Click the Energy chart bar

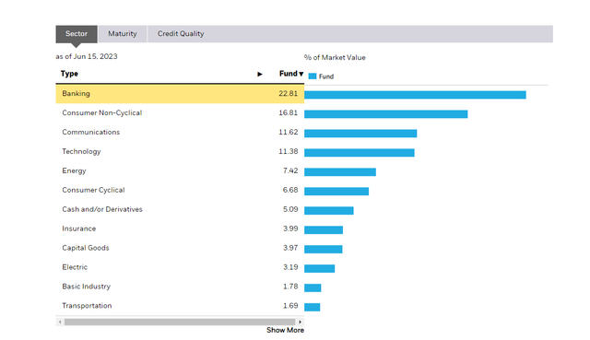pos(340,172)
